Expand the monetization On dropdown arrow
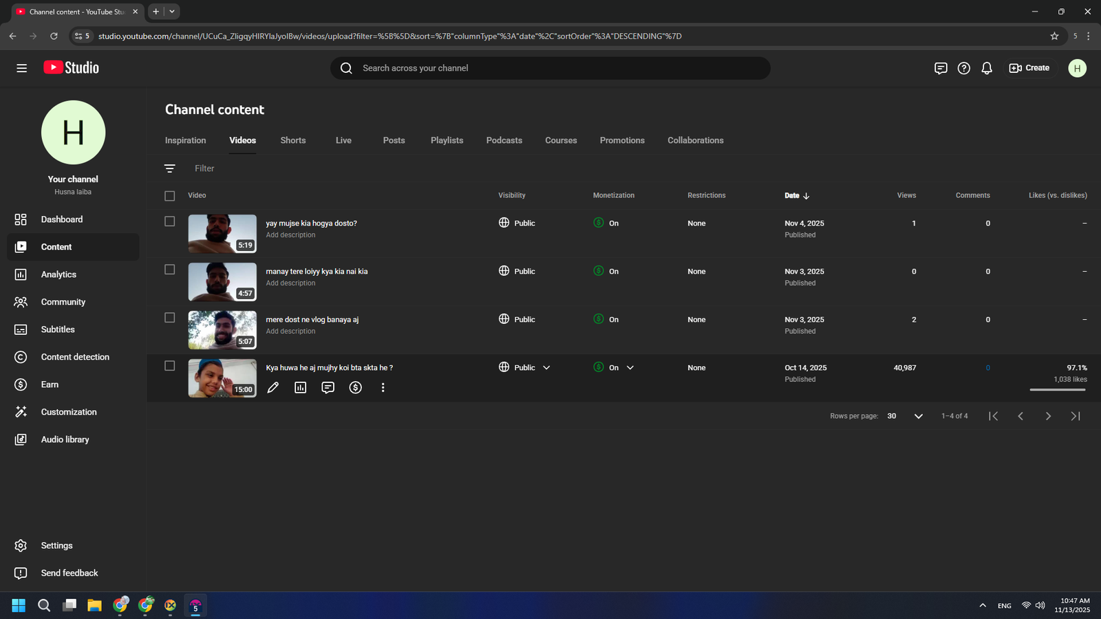The width and height of the screenshot is (1101, 619). tap(630, 368)
